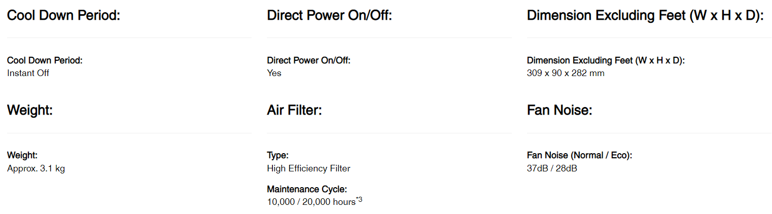Click the large Dimension Excluding Feet heading

point(645,15)
